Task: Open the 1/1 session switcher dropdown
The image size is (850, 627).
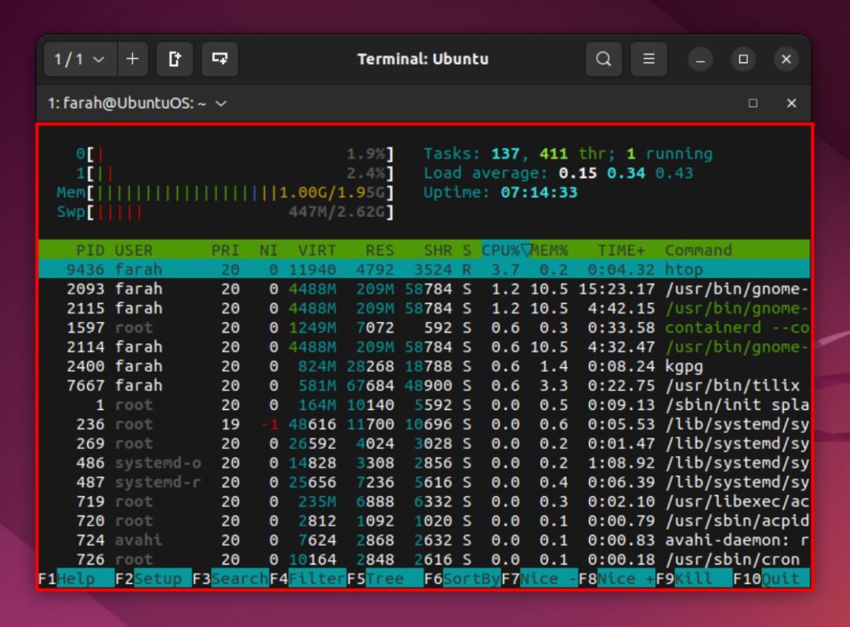Action: 77,59
